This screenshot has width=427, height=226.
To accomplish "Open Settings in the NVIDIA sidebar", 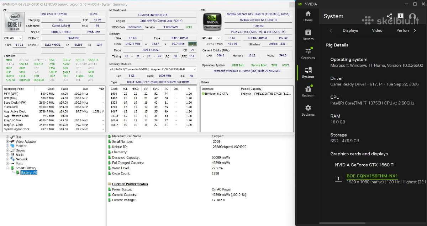I will click(x=308, y=110).
